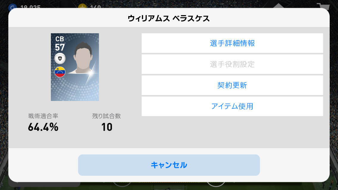Screen dimensions: 338x190
Task: Select the greyed 選手役割設定 option
Action: coord(232,64)
